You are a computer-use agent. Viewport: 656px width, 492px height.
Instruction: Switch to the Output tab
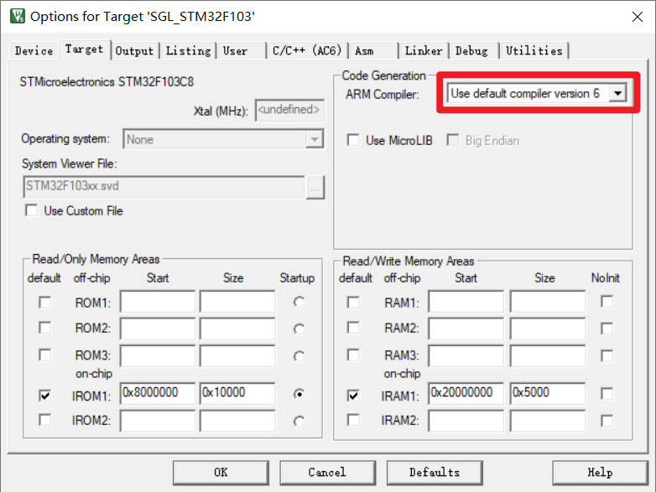pyautogui.click(x=134, y=51)
